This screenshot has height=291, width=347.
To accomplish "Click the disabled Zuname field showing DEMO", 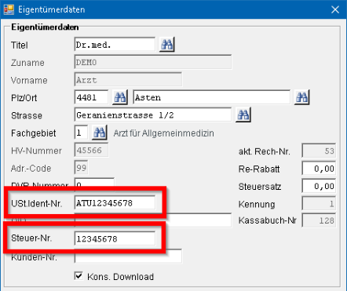I will click(x=153, y=62).
